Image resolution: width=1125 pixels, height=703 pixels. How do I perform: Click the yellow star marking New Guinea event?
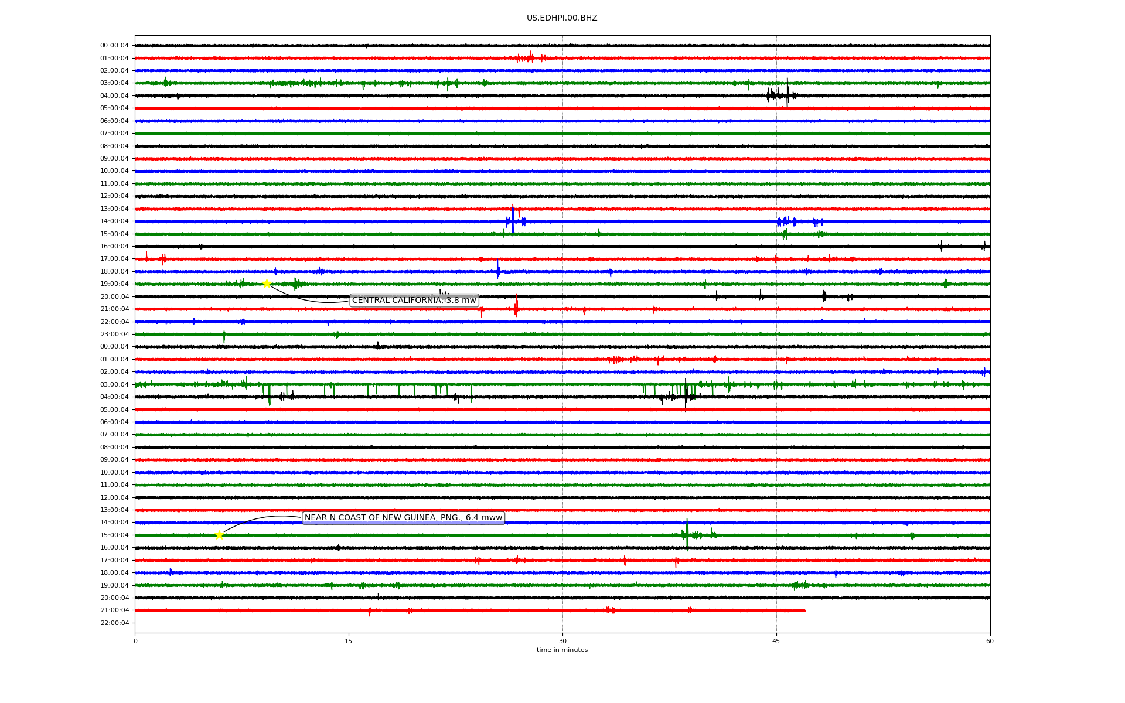tap(219, 535)
